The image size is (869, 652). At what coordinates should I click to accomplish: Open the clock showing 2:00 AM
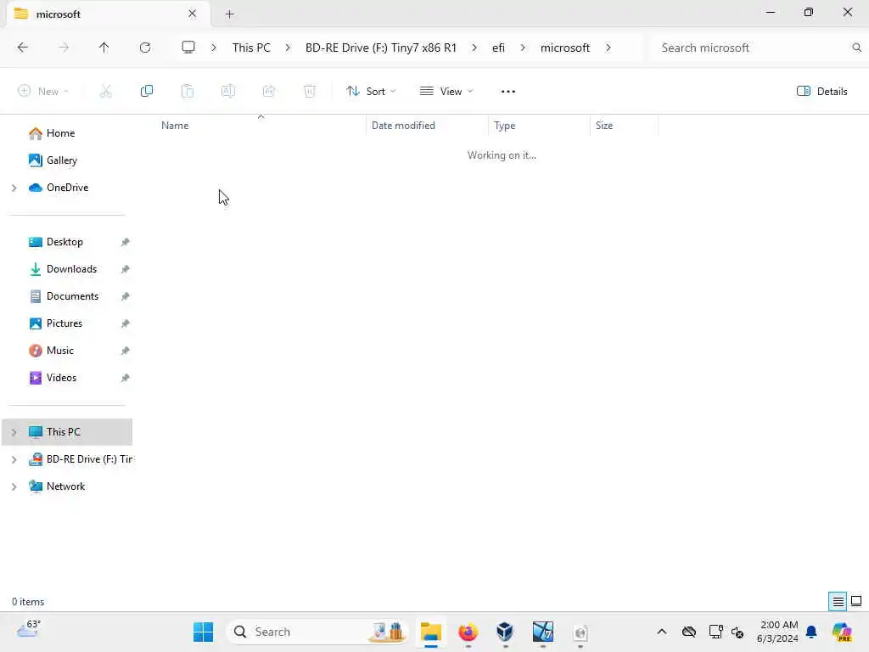click(x=777, y=632)
